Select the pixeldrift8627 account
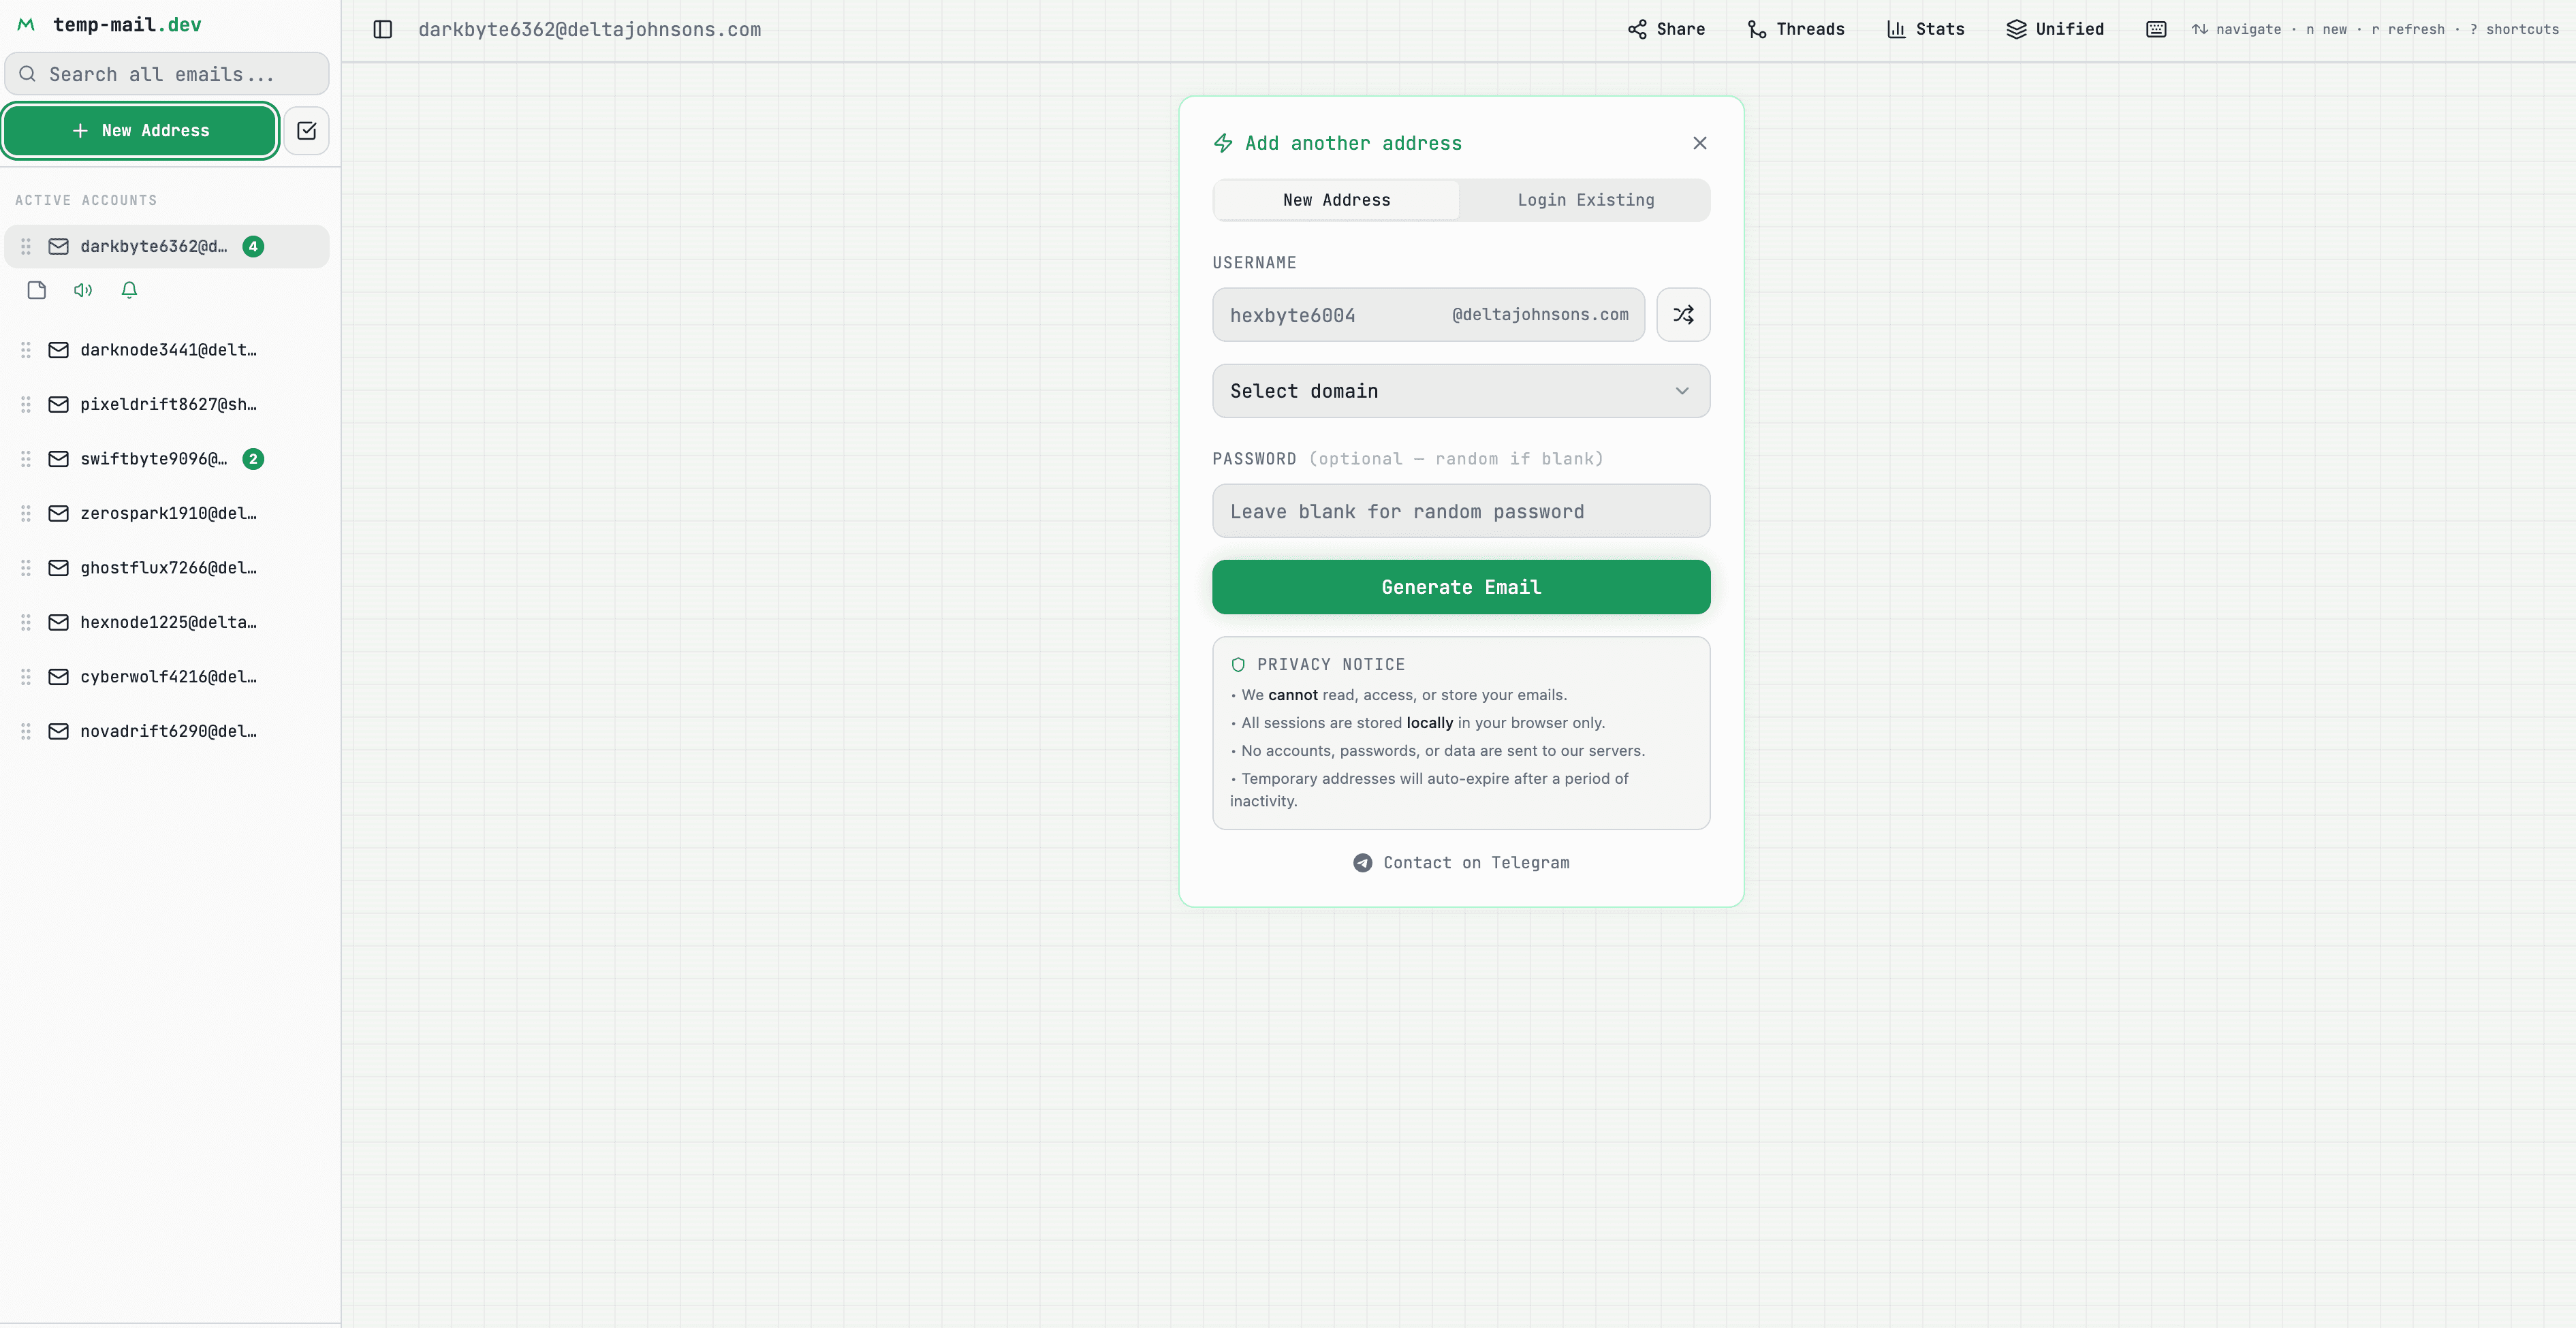 pyautogui.click(x=167, y=404)
